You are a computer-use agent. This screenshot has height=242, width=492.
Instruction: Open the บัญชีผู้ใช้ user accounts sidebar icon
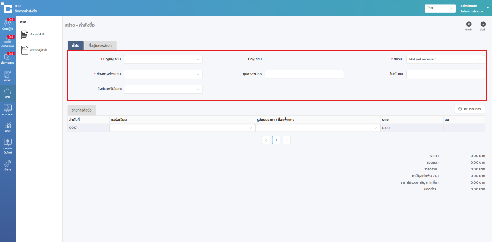pos(8,25)
